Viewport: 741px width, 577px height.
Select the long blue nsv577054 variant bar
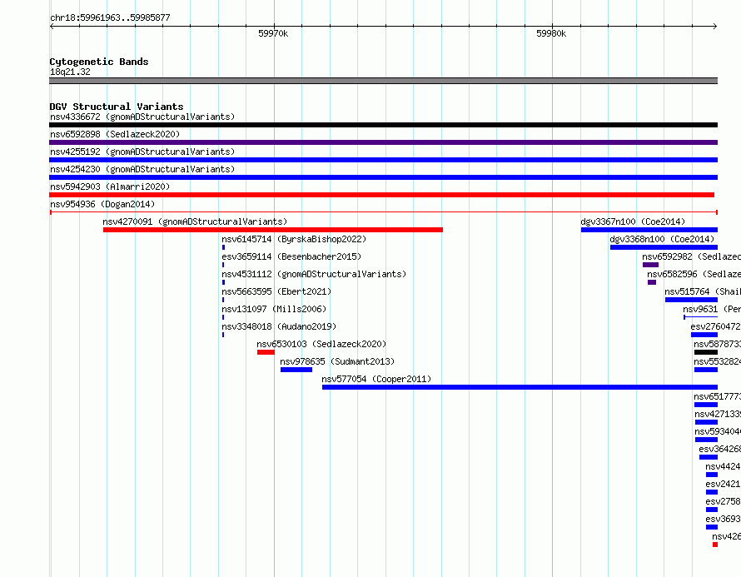click(520, 387)
